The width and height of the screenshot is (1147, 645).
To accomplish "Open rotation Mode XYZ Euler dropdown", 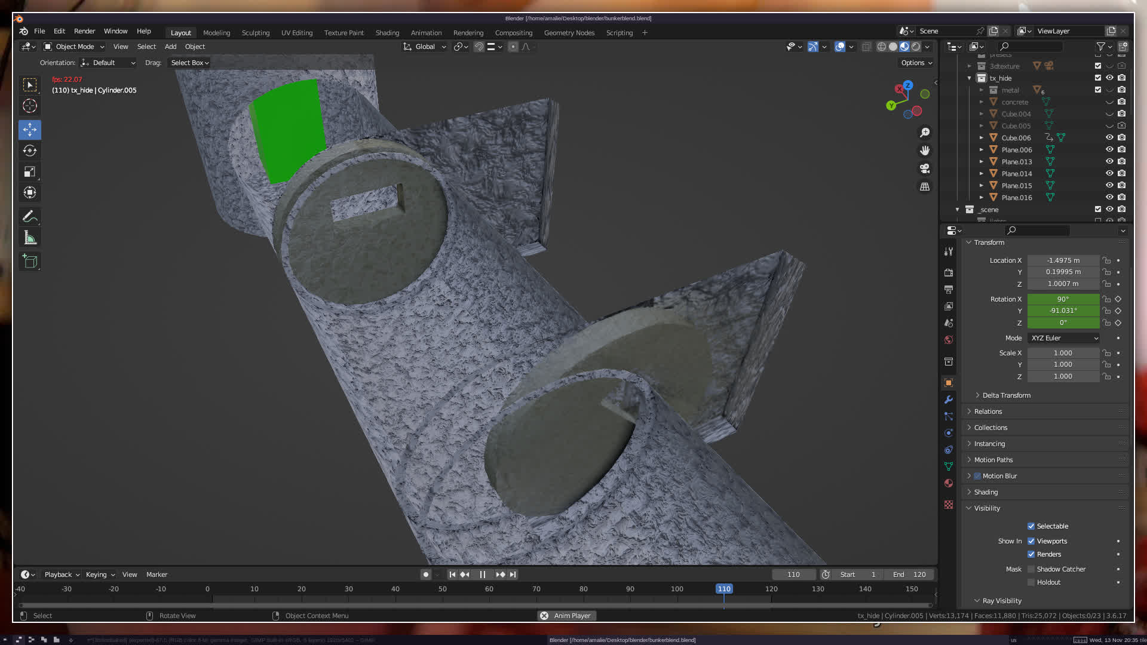I will (x=1064, y=338).
